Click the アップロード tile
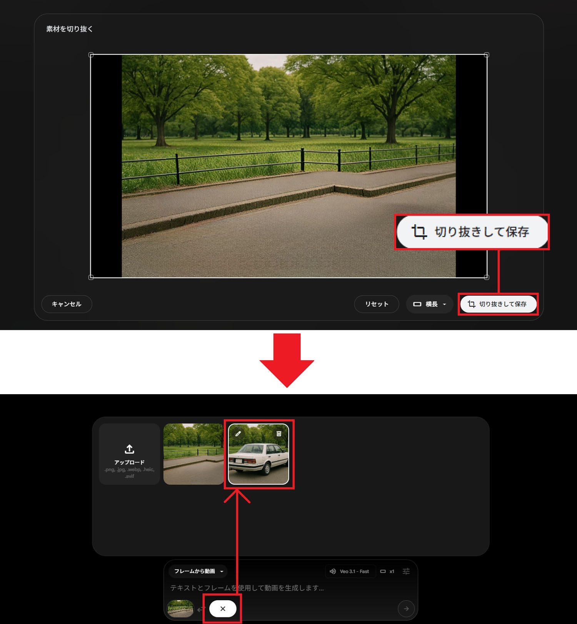The height and width of the screenshot is (624, 577). (x=130, y=454)
